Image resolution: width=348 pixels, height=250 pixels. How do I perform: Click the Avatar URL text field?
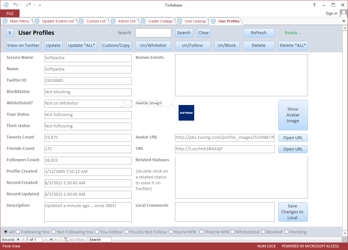225,138
